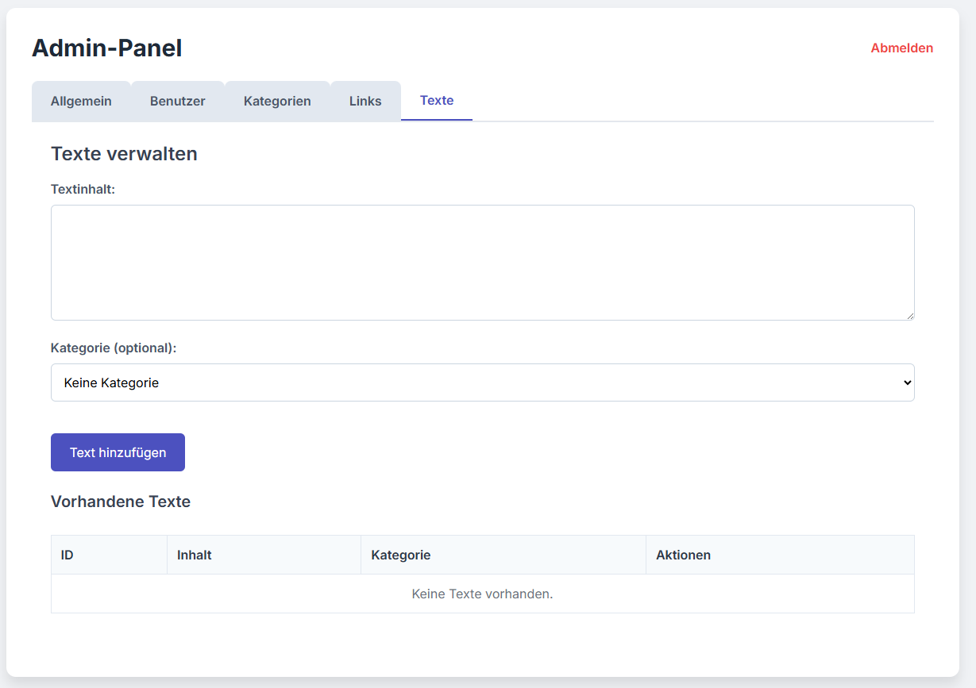Click the Keine Texte vorhanden row

tap(482, 594)
